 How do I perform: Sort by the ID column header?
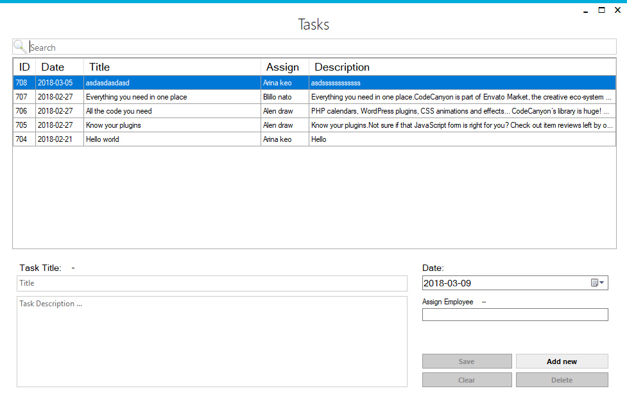[x=24, y=67]
